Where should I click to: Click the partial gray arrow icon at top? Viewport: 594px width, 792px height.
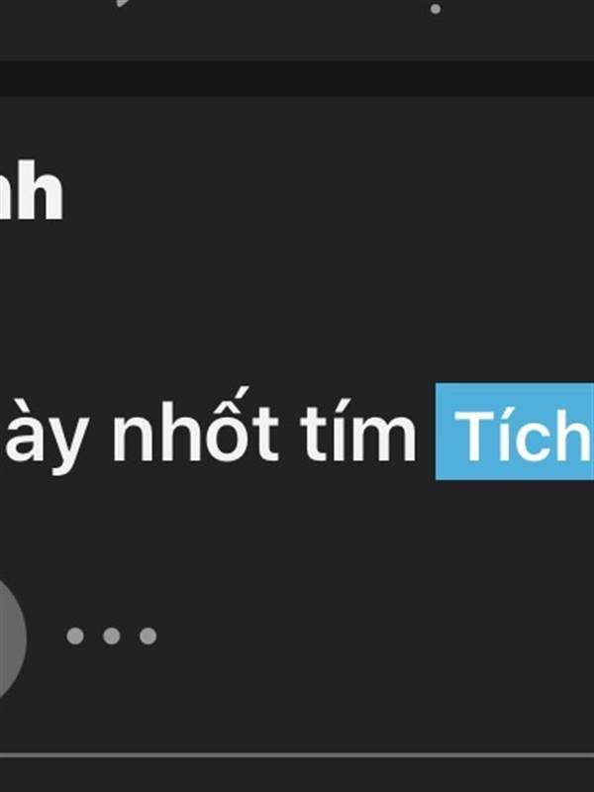click(x=124, y=3)
